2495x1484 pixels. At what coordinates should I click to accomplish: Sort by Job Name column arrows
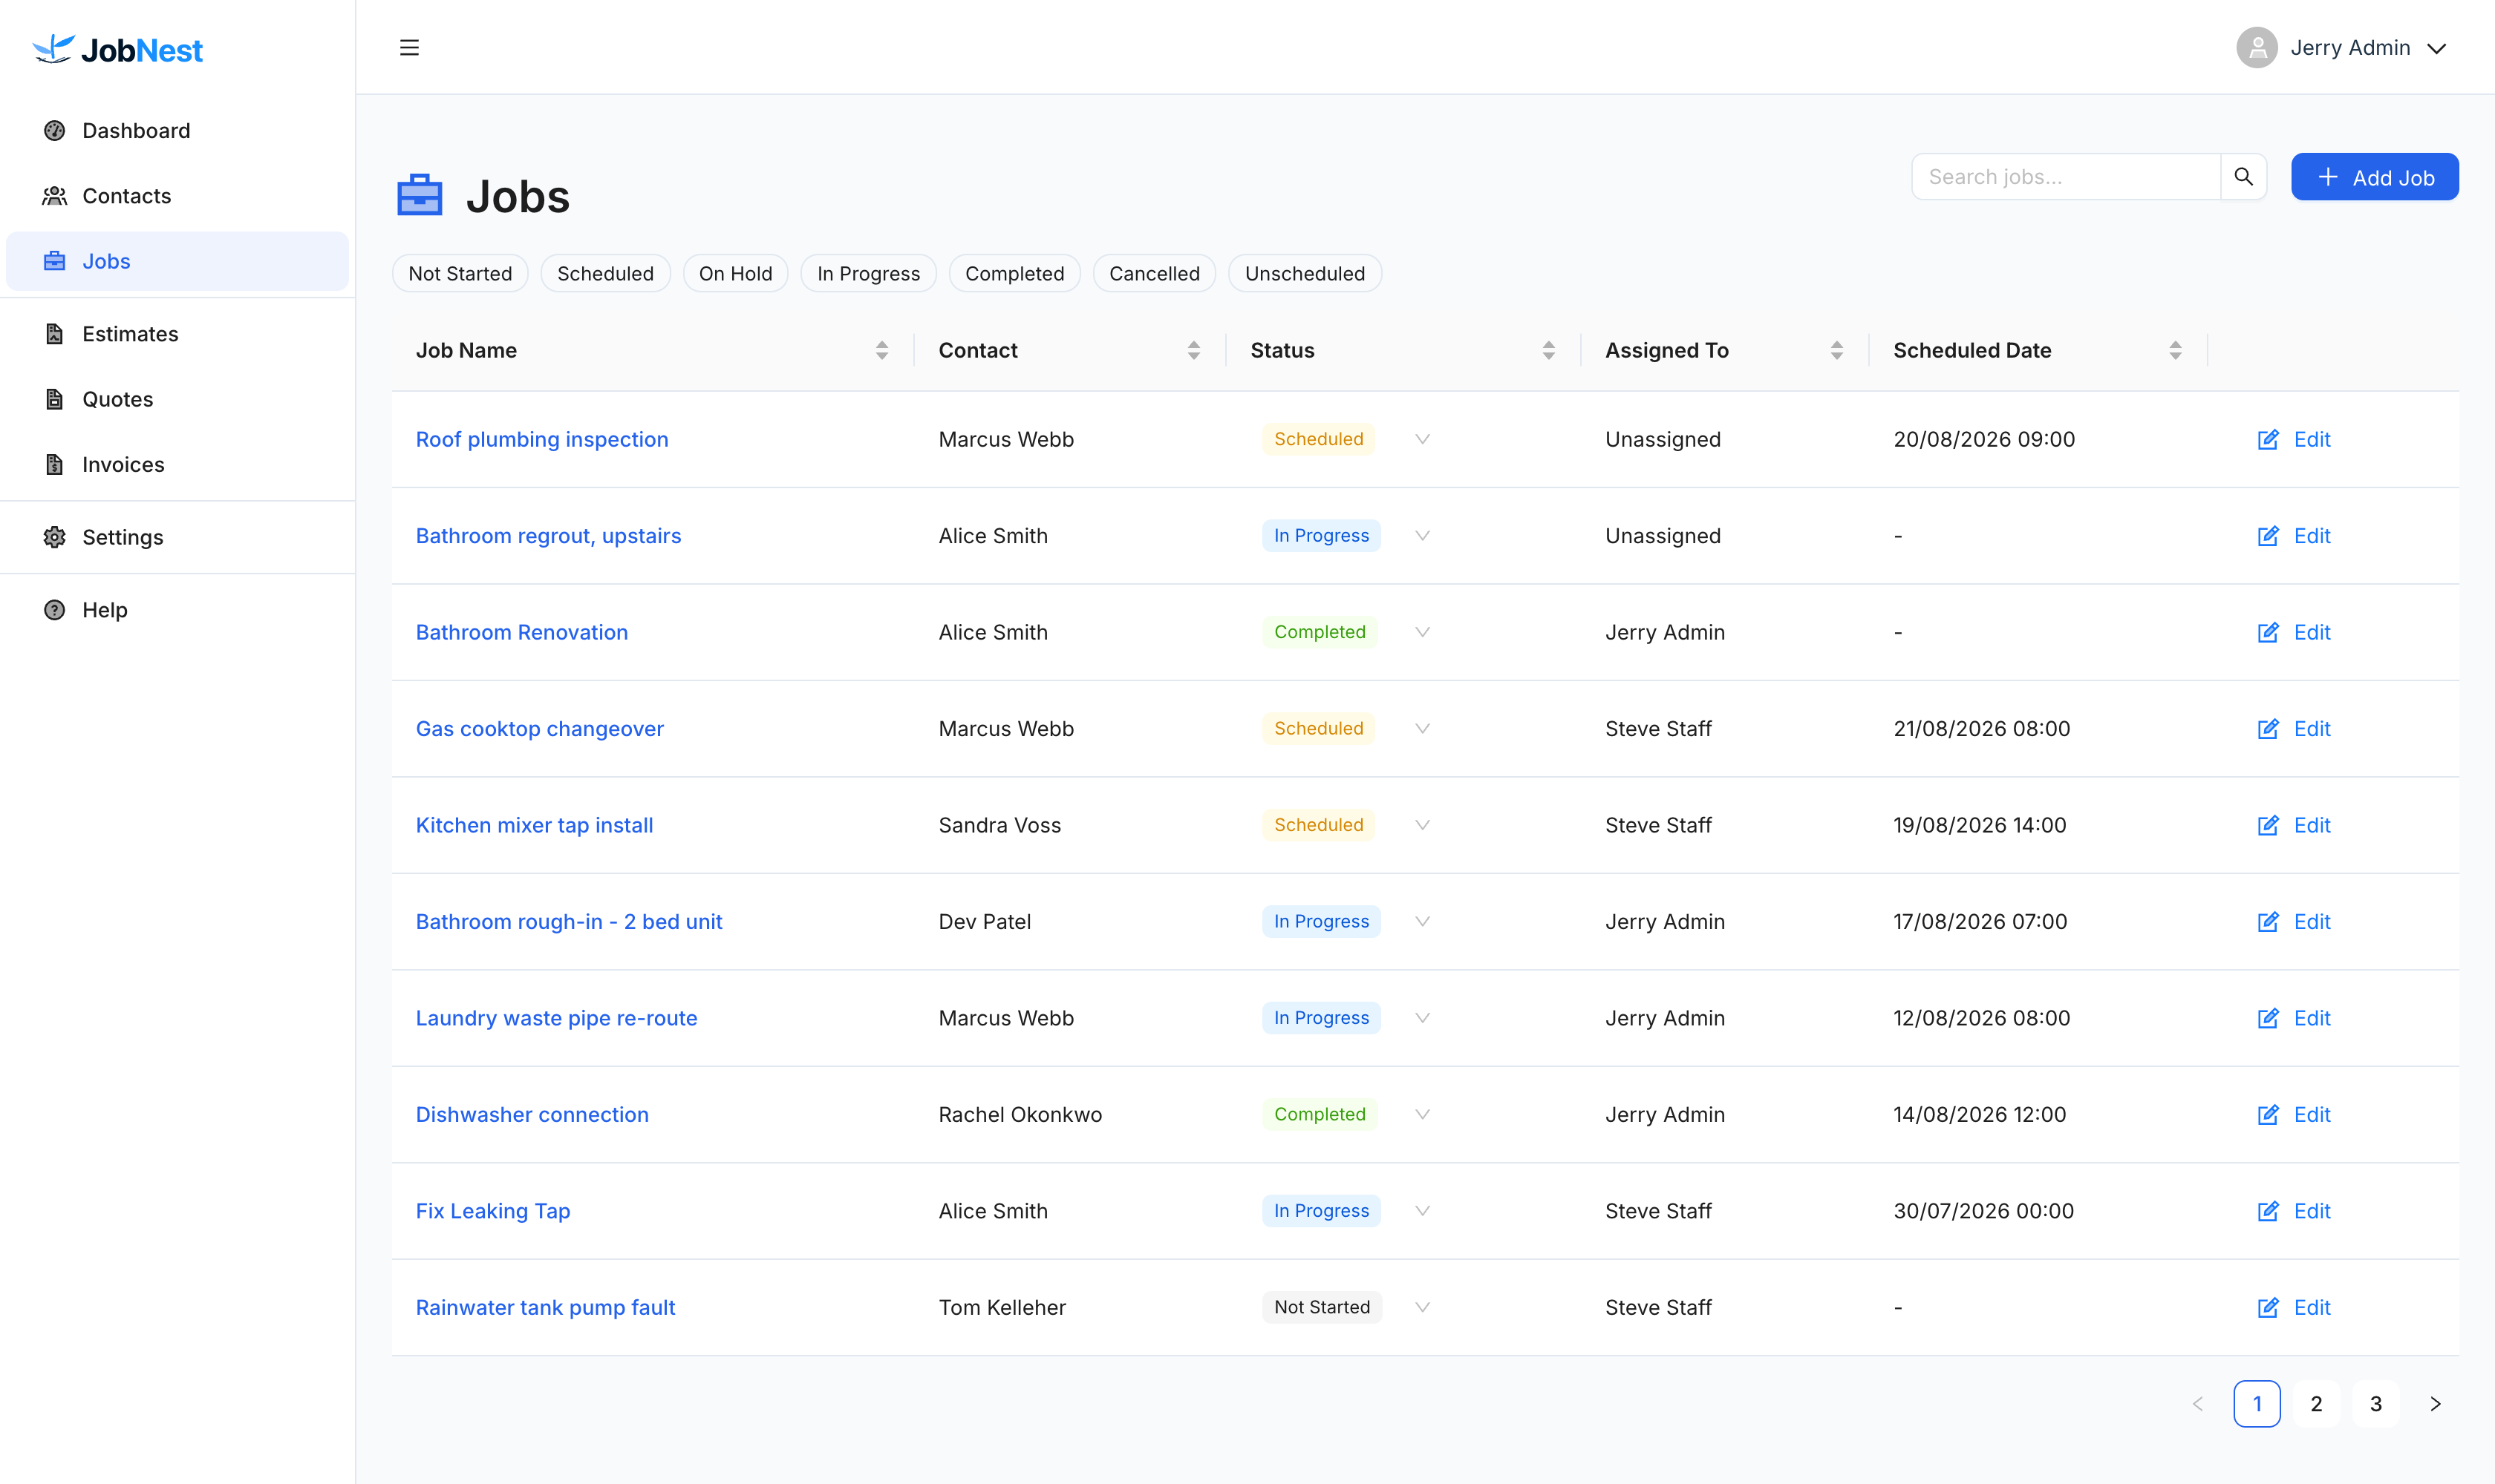[881, 350]
